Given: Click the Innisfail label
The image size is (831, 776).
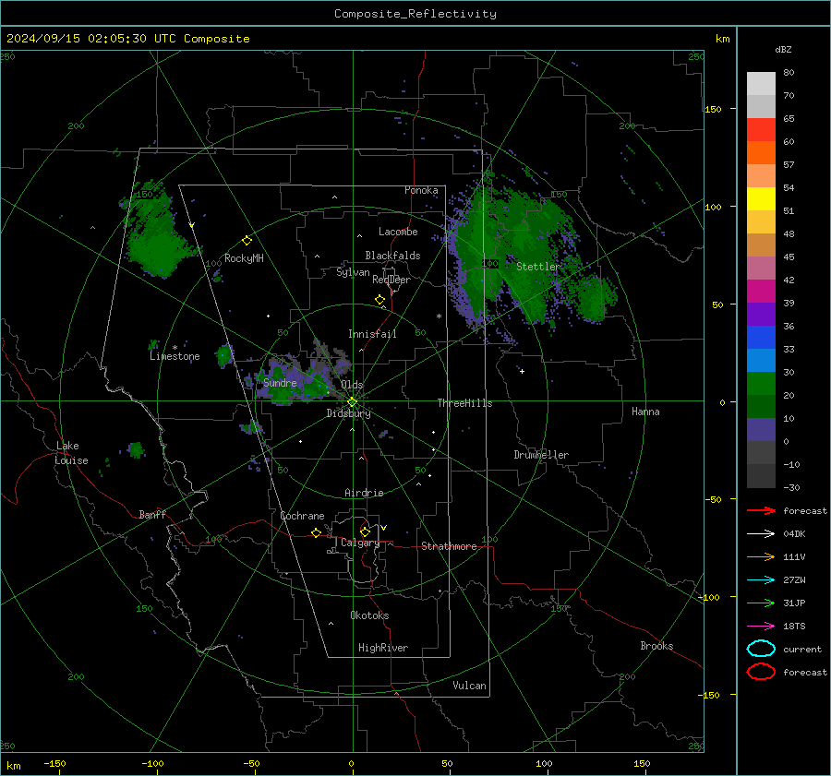Looking at the screenshot, I should [x=372, y=334].
